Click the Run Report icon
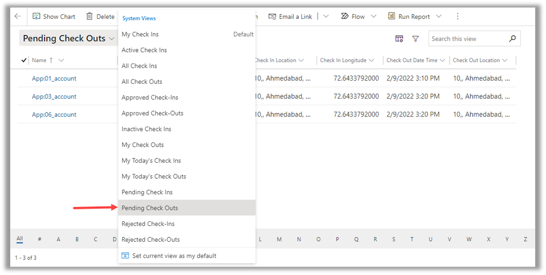Screen dimensions: 546x275 pos(391,17)
